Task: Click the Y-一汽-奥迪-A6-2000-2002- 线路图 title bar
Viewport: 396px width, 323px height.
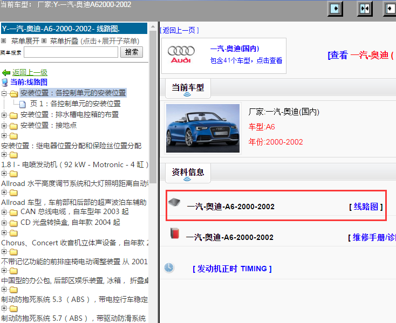Action: pos(74,29)
